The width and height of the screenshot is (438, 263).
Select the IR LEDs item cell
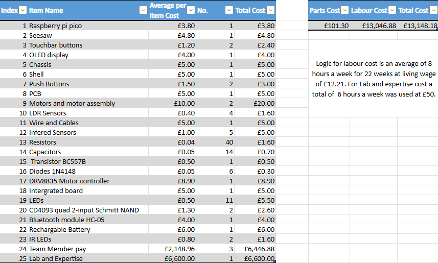pyautogui.click(x=88, y=240)
